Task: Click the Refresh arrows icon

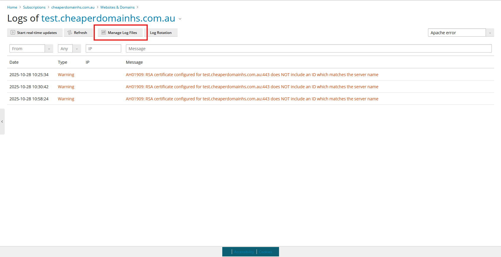Action: pyautogui.click(x=70, y=32)
